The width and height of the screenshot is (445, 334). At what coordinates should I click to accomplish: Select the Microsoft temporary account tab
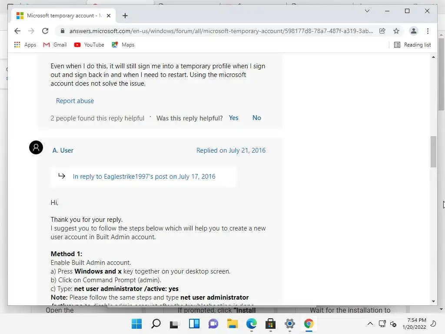63,16
